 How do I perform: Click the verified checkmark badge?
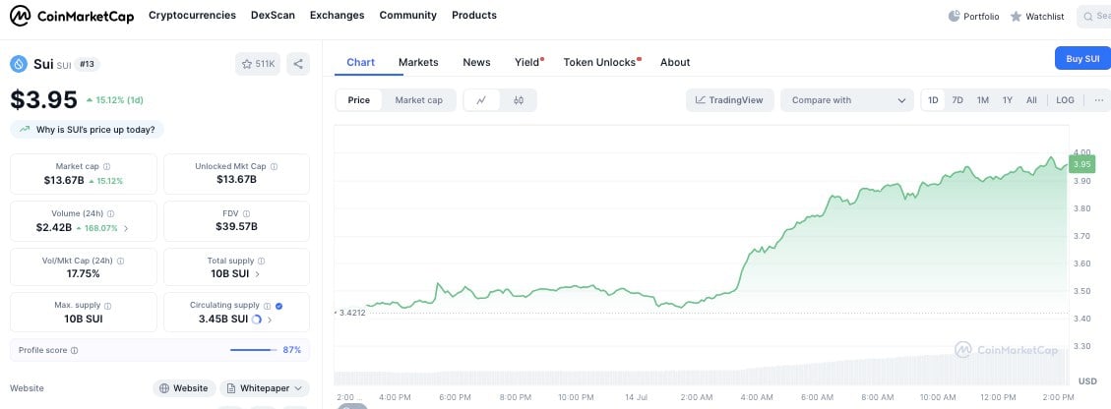point(279,306)
